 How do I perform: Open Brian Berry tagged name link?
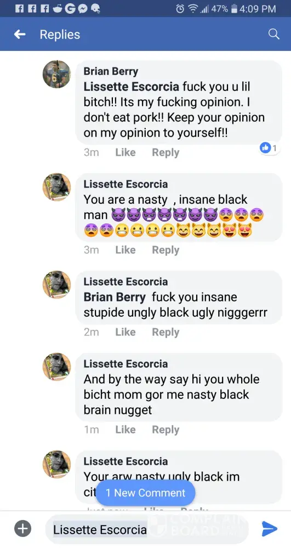coord(115,297)
